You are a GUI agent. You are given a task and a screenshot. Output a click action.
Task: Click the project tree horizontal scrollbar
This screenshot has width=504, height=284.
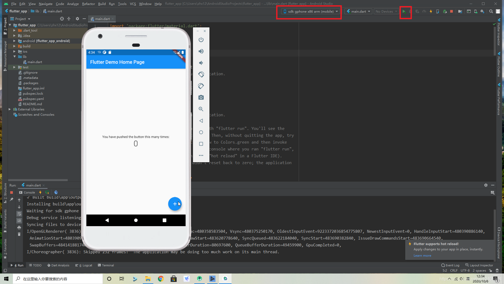[38, 180]
